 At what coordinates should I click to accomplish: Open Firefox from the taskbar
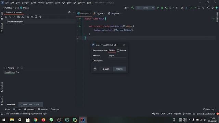[43, 120]
